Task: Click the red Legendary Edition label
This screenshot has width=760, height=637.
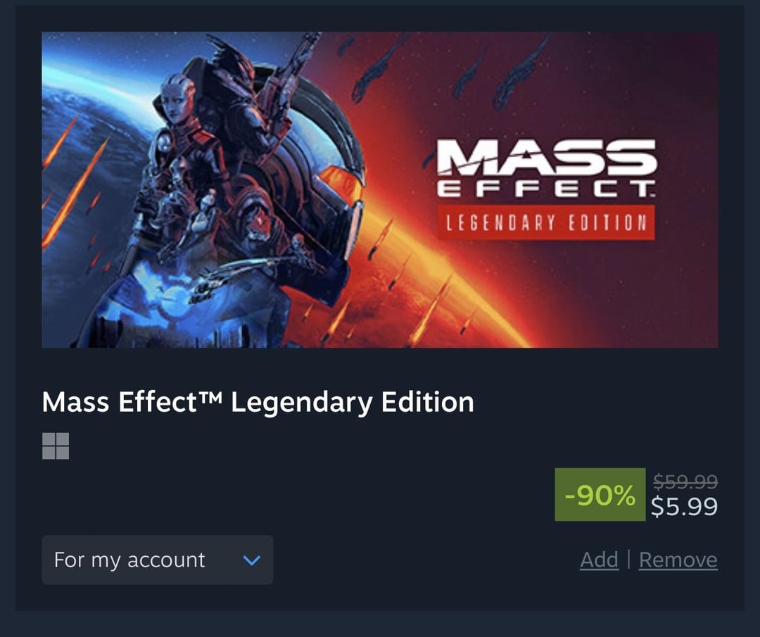Action: coord(546,223)
